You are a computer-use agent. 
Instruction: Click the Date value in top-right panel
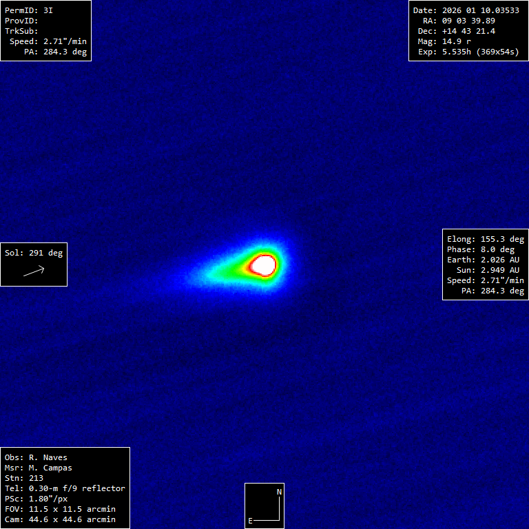pos(466,10)
